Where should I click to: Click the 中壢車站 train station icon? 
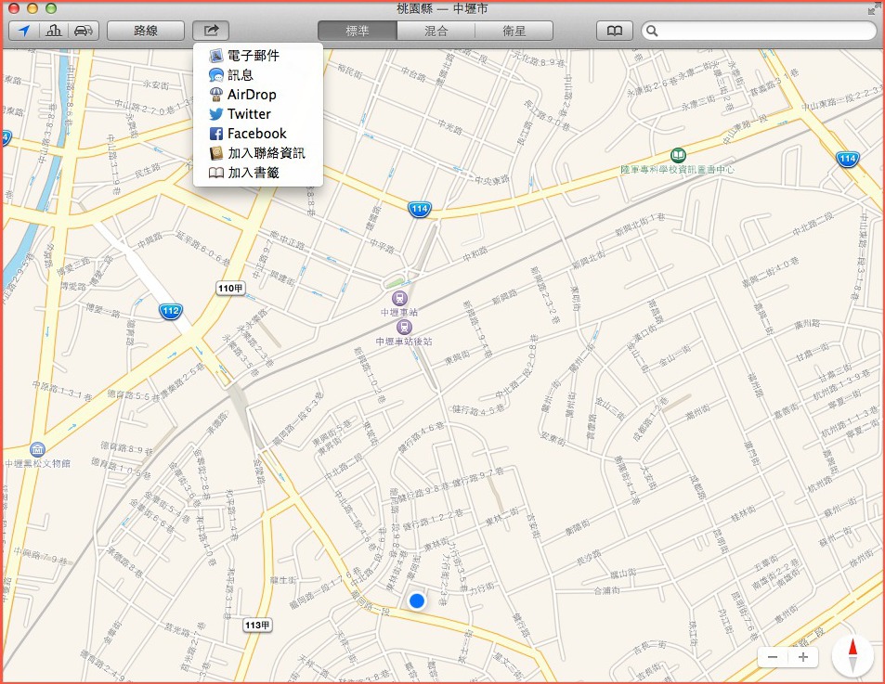tap(400, 298)
